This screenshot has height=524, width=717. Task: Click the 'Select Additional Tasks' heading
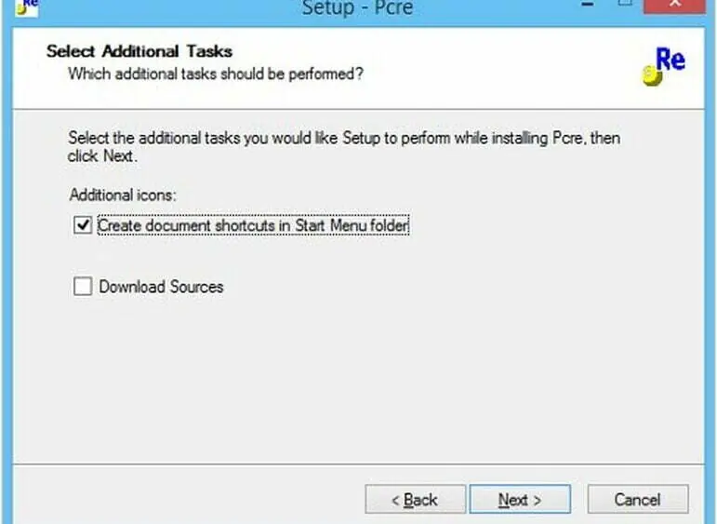click(139, 51)
